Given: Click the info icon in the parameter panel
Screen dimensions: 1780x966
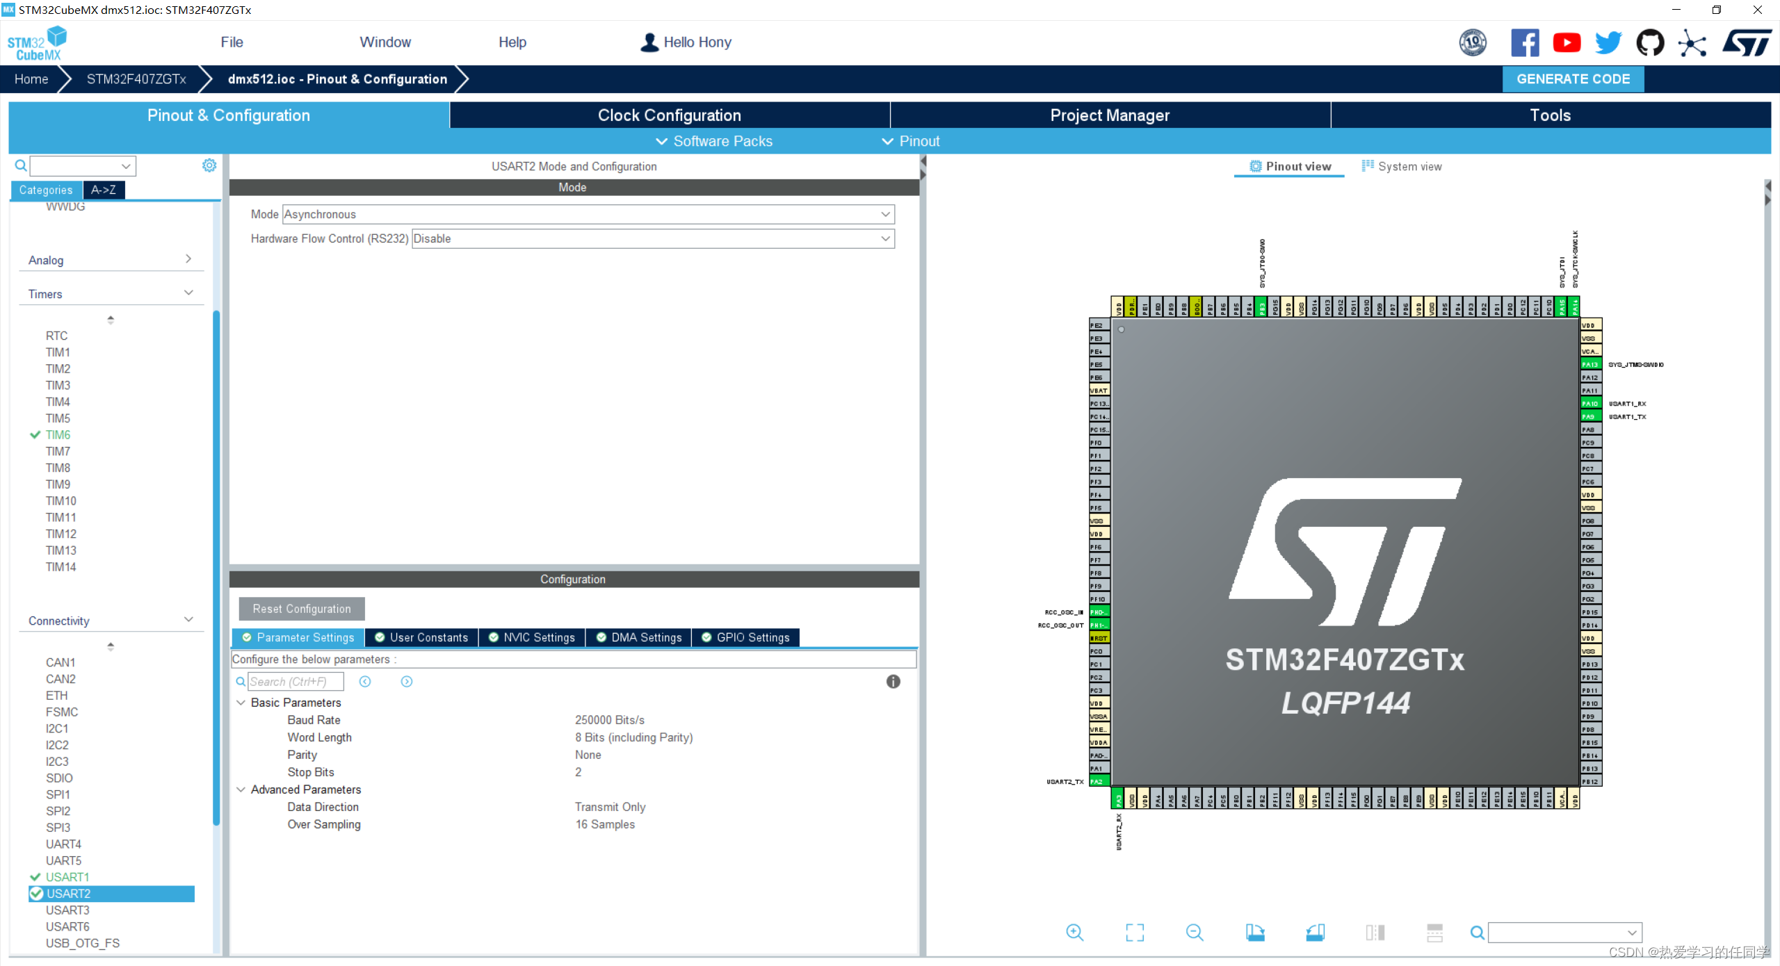Looking at the screenshot, I should click(893, 682).
